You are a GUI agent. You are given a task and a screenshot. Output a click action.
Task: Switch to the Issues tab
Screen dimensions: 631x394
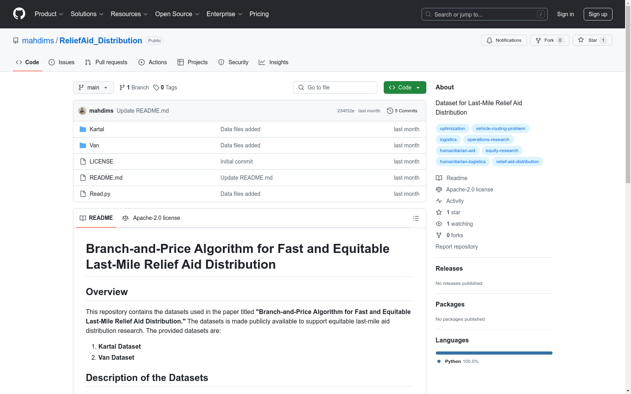tap(62, 62)
